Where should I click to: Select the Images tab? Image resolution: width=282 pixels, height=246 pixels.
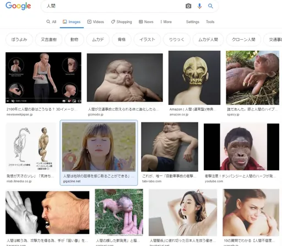(x=72, y=22)
